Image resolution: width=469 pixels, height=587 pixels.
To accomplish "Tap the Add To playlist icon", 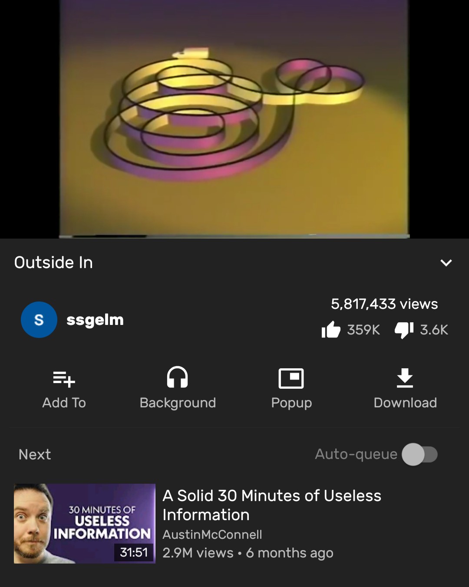I will click(64, 378).
